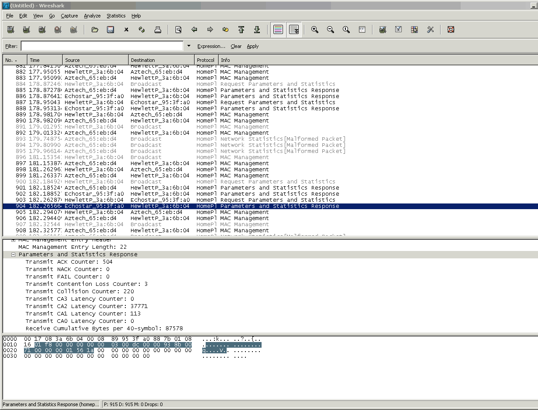Save the capture file with floppy icon

(x=110, y=30)
